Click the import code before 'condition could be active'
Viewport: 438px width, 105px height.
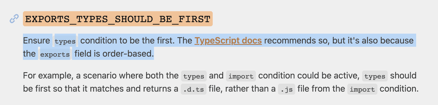(x=241, y=76)
